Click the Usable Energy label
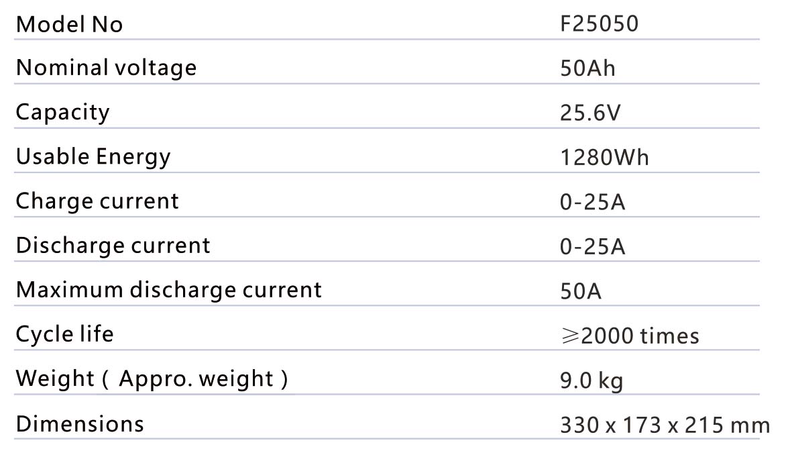The width and height of the screenshot is (788, 453). coord(93,157)
